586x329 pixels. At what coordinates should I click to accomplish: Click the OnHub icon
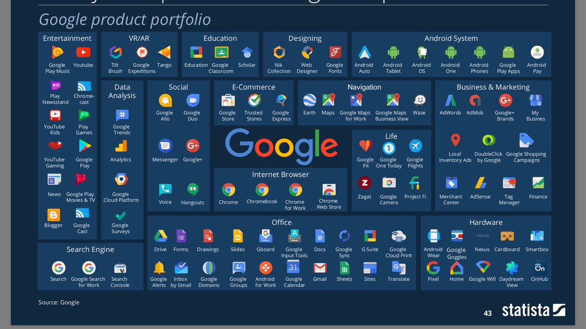coord(540,268)
